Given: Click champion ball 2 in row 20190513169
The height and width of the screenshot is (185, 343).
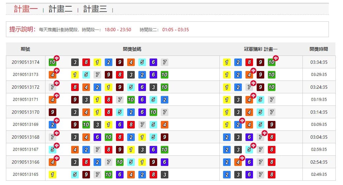Looking at the screenshot, I should (x=52, y=125).
